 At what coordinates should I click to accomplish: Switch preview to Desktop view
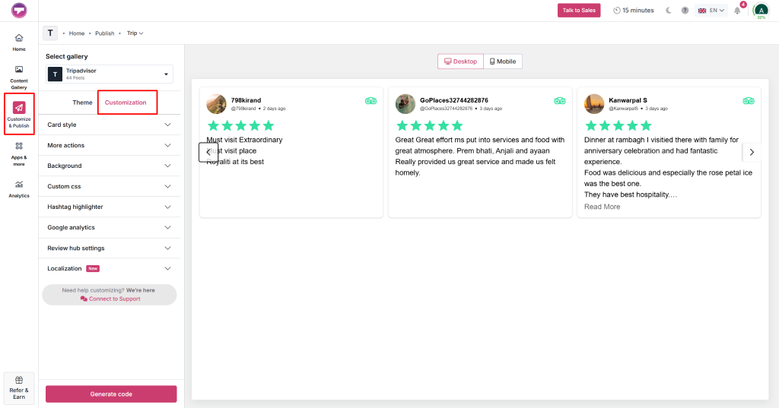coord(460,62)
